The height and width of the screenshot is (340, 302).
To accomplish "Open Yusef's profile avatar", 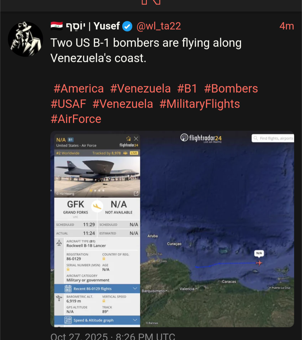I will [25, 39].
